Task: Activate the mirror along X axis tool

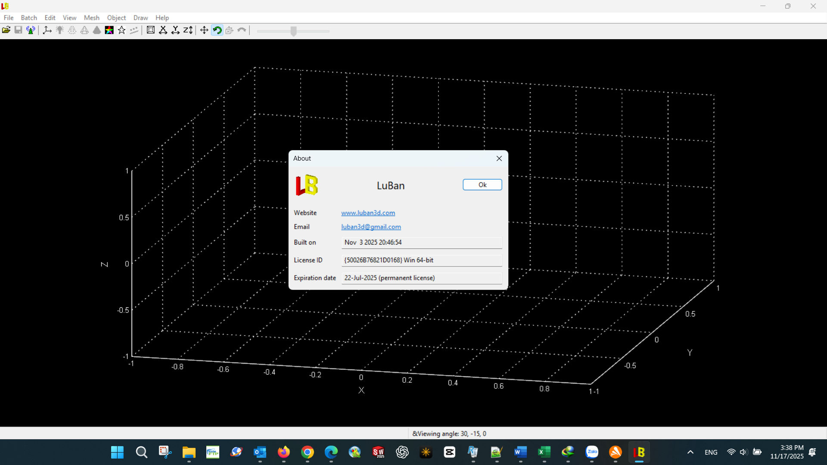Action: pyautogui.click(x=163, y=30)
